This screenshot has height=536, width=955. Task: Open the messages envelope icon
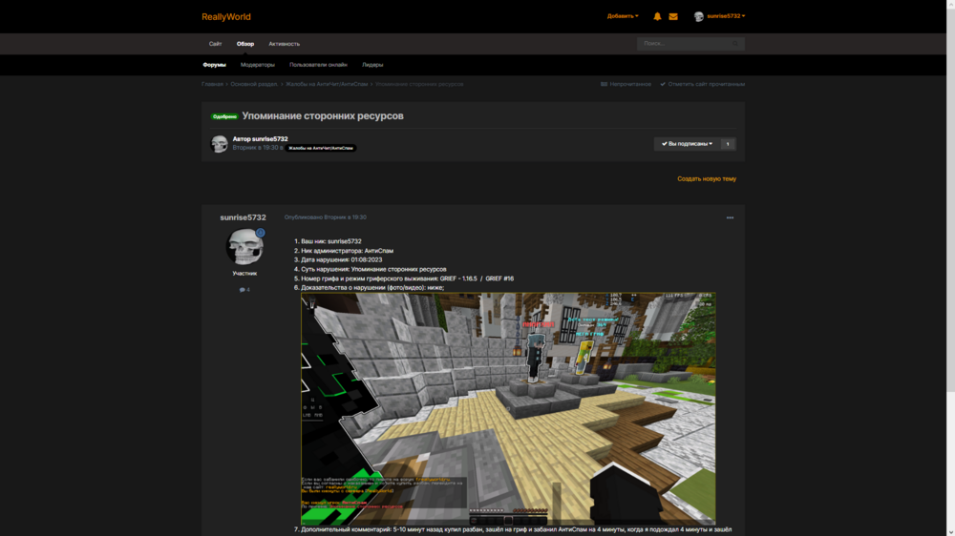point(673,16)
